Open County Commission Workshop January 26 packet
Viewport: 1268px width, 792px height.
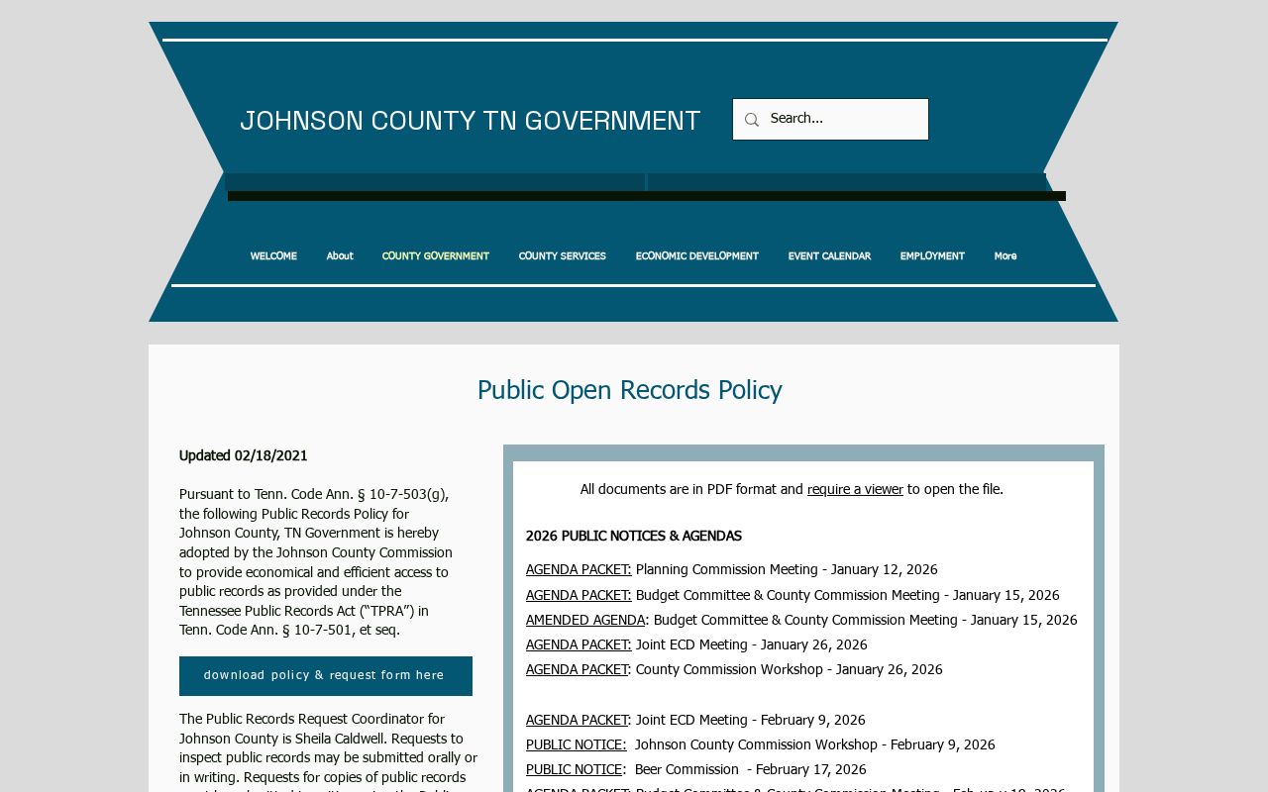(x=577, y=670)
